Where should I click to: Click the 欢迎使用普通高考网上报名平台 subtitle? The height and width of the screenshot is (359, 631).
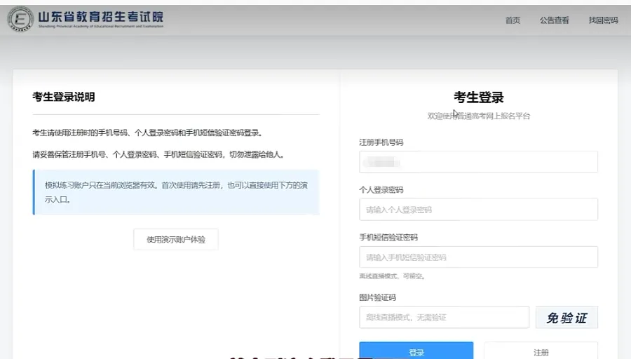point(478,116)
